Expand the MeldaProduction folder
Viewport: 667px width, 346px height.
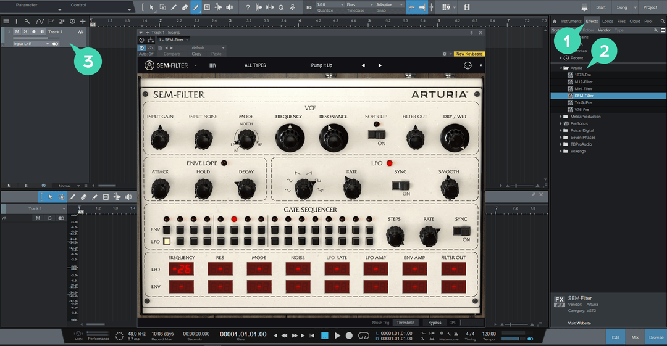(561, 117)
